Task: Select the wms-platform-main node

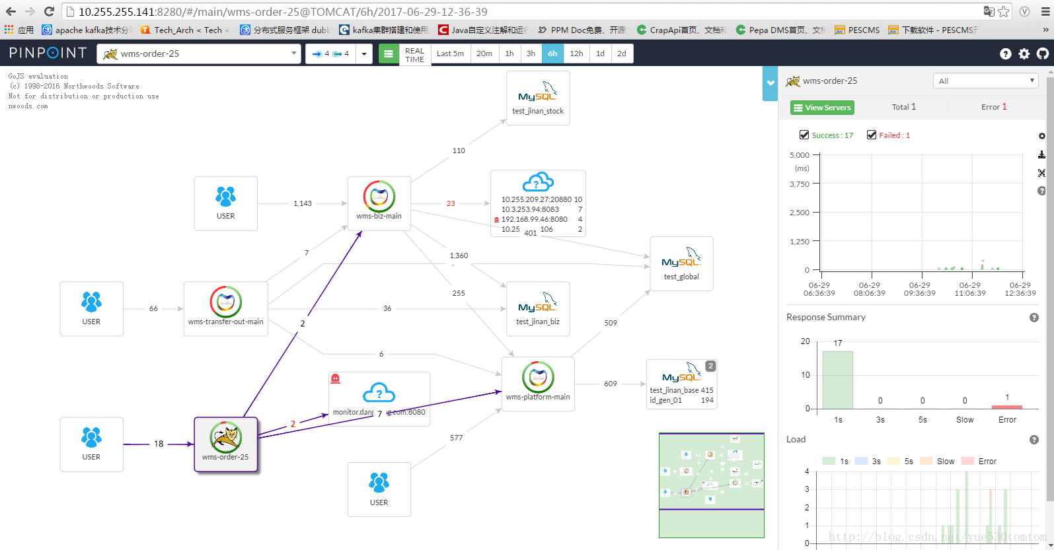Action: tap(538, 384)
